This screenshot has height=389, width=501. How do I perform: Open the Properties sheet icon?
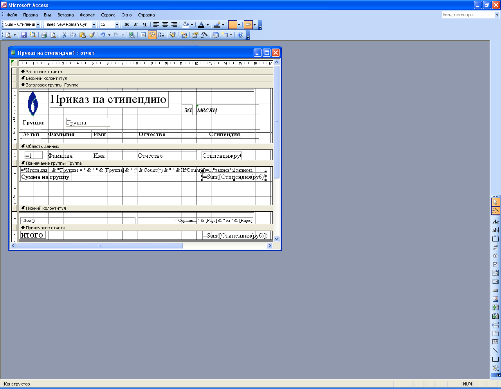[x=195, y=35]
